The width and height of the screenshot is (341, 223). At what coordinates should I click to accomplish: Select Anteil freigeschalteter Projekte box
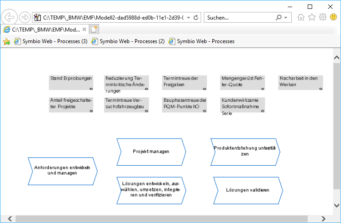(x=71, y=105)
